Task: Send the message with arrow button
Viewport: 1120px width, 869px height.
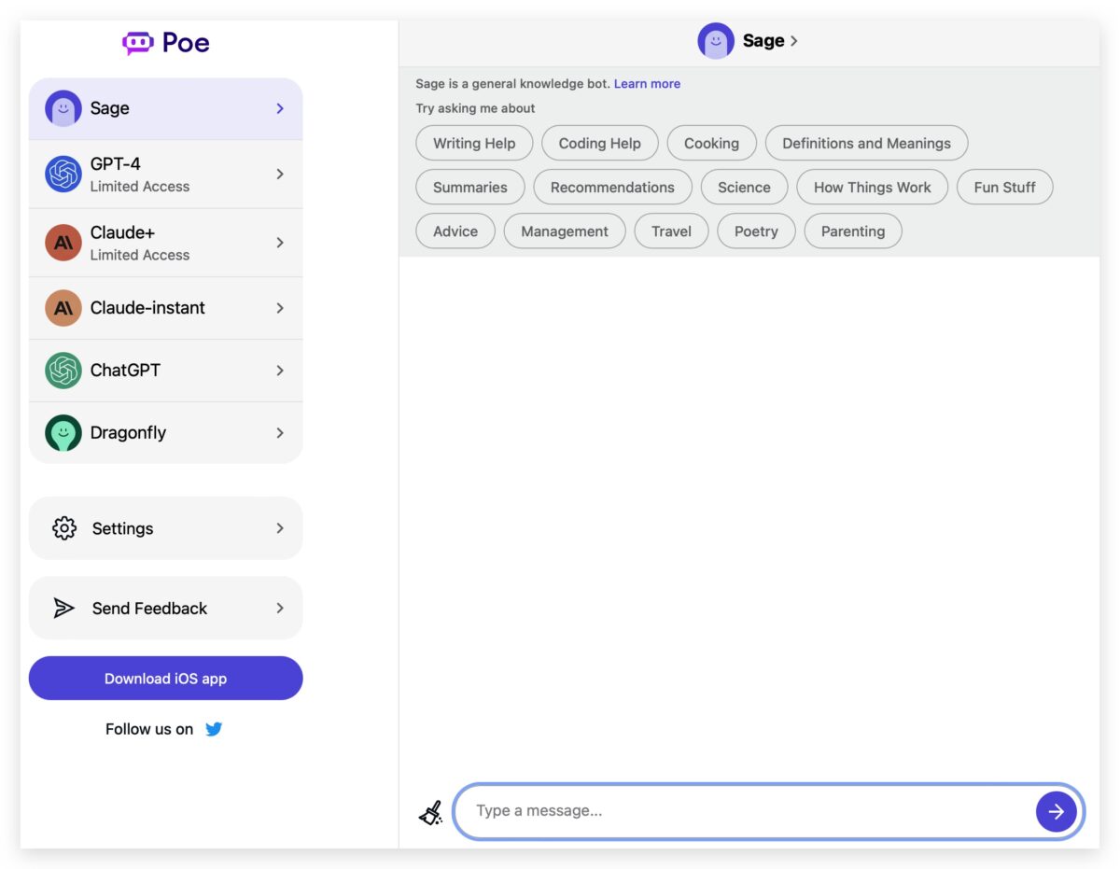Action: click(x=1056, y=812)
